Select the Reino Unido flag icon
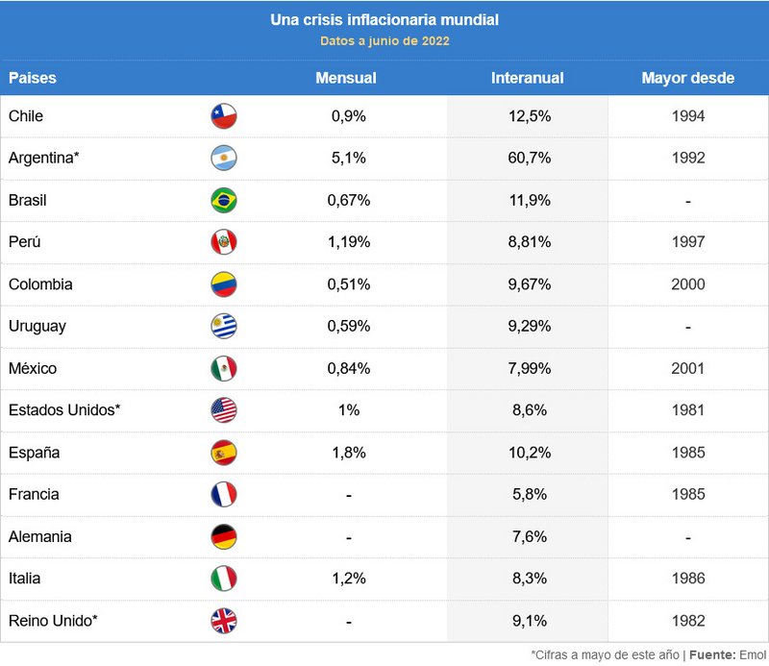 [224, 621]
